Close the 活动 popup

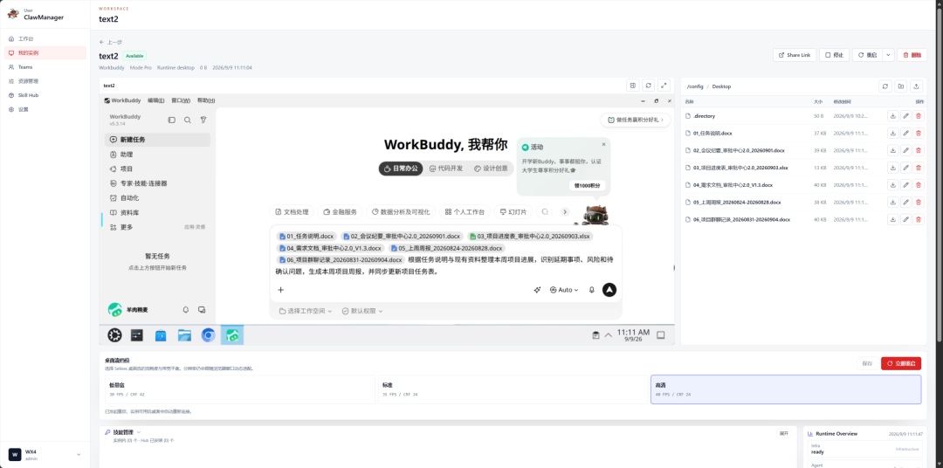[x=604, y=144]
